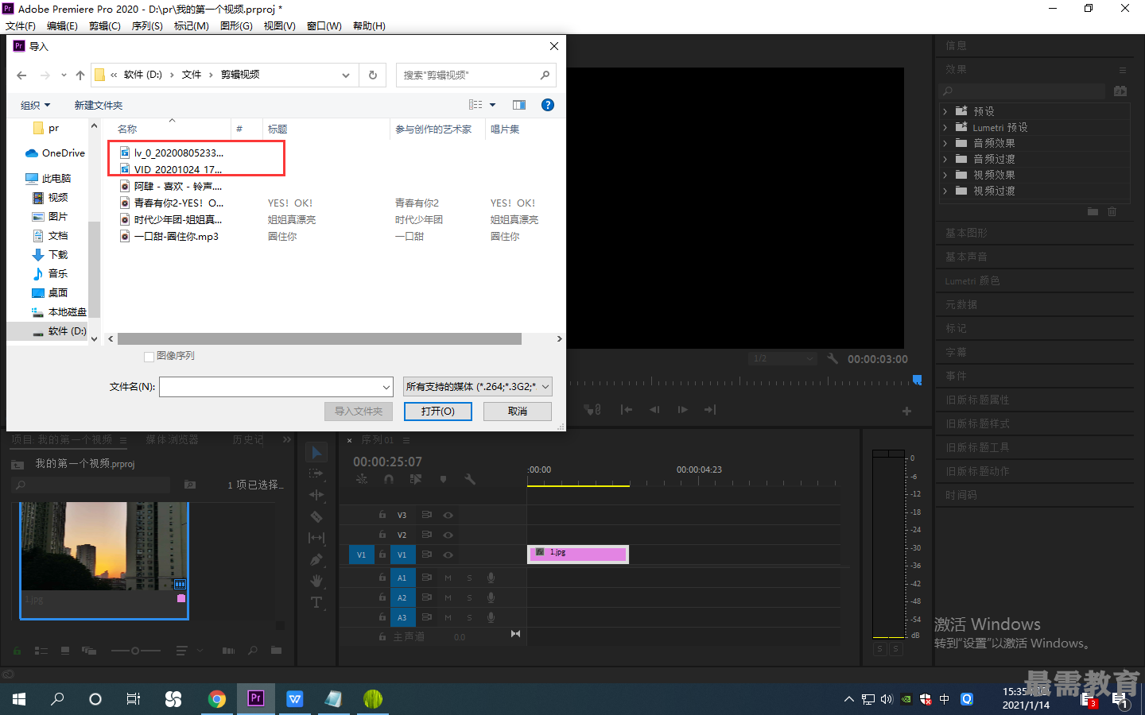1145x715 pixels.
Task: Open Help in the import dialog
Action: [547, 105]
